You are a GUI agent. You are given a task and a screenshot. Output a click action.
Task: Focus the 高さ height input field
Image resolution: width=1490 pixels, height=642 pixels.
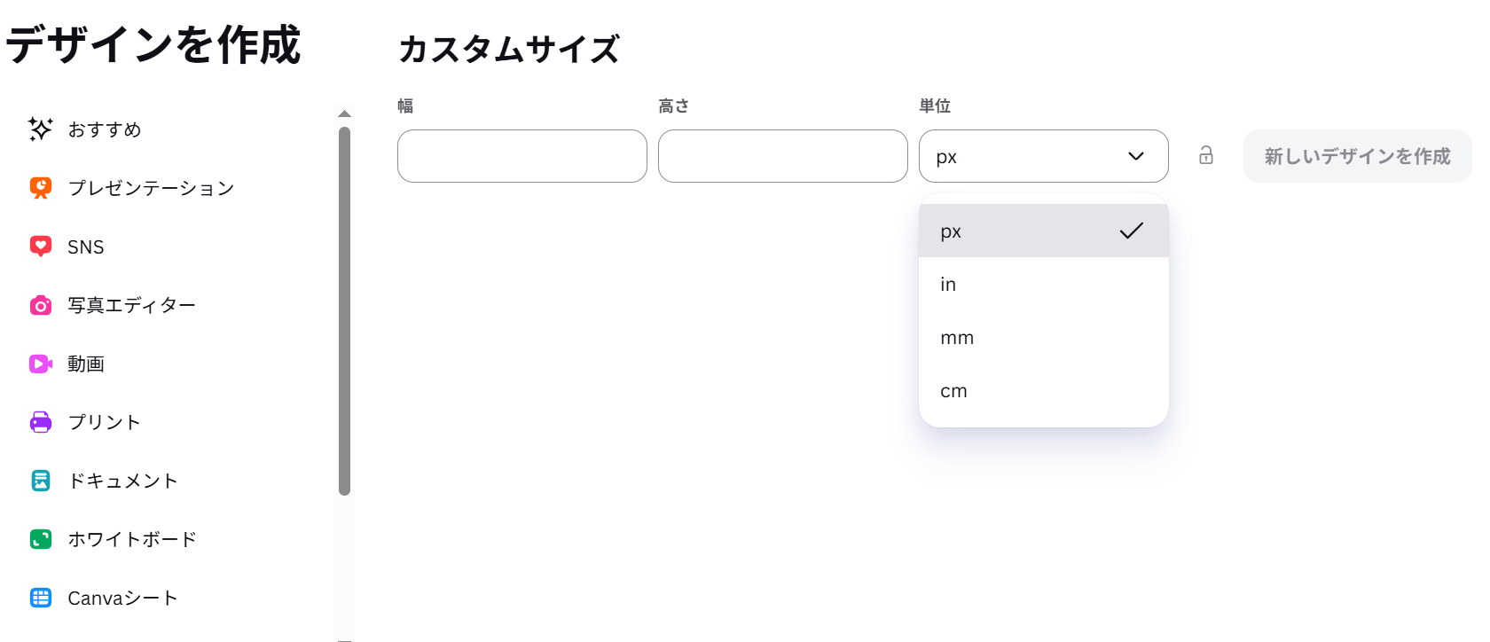[x=783, y=156]
